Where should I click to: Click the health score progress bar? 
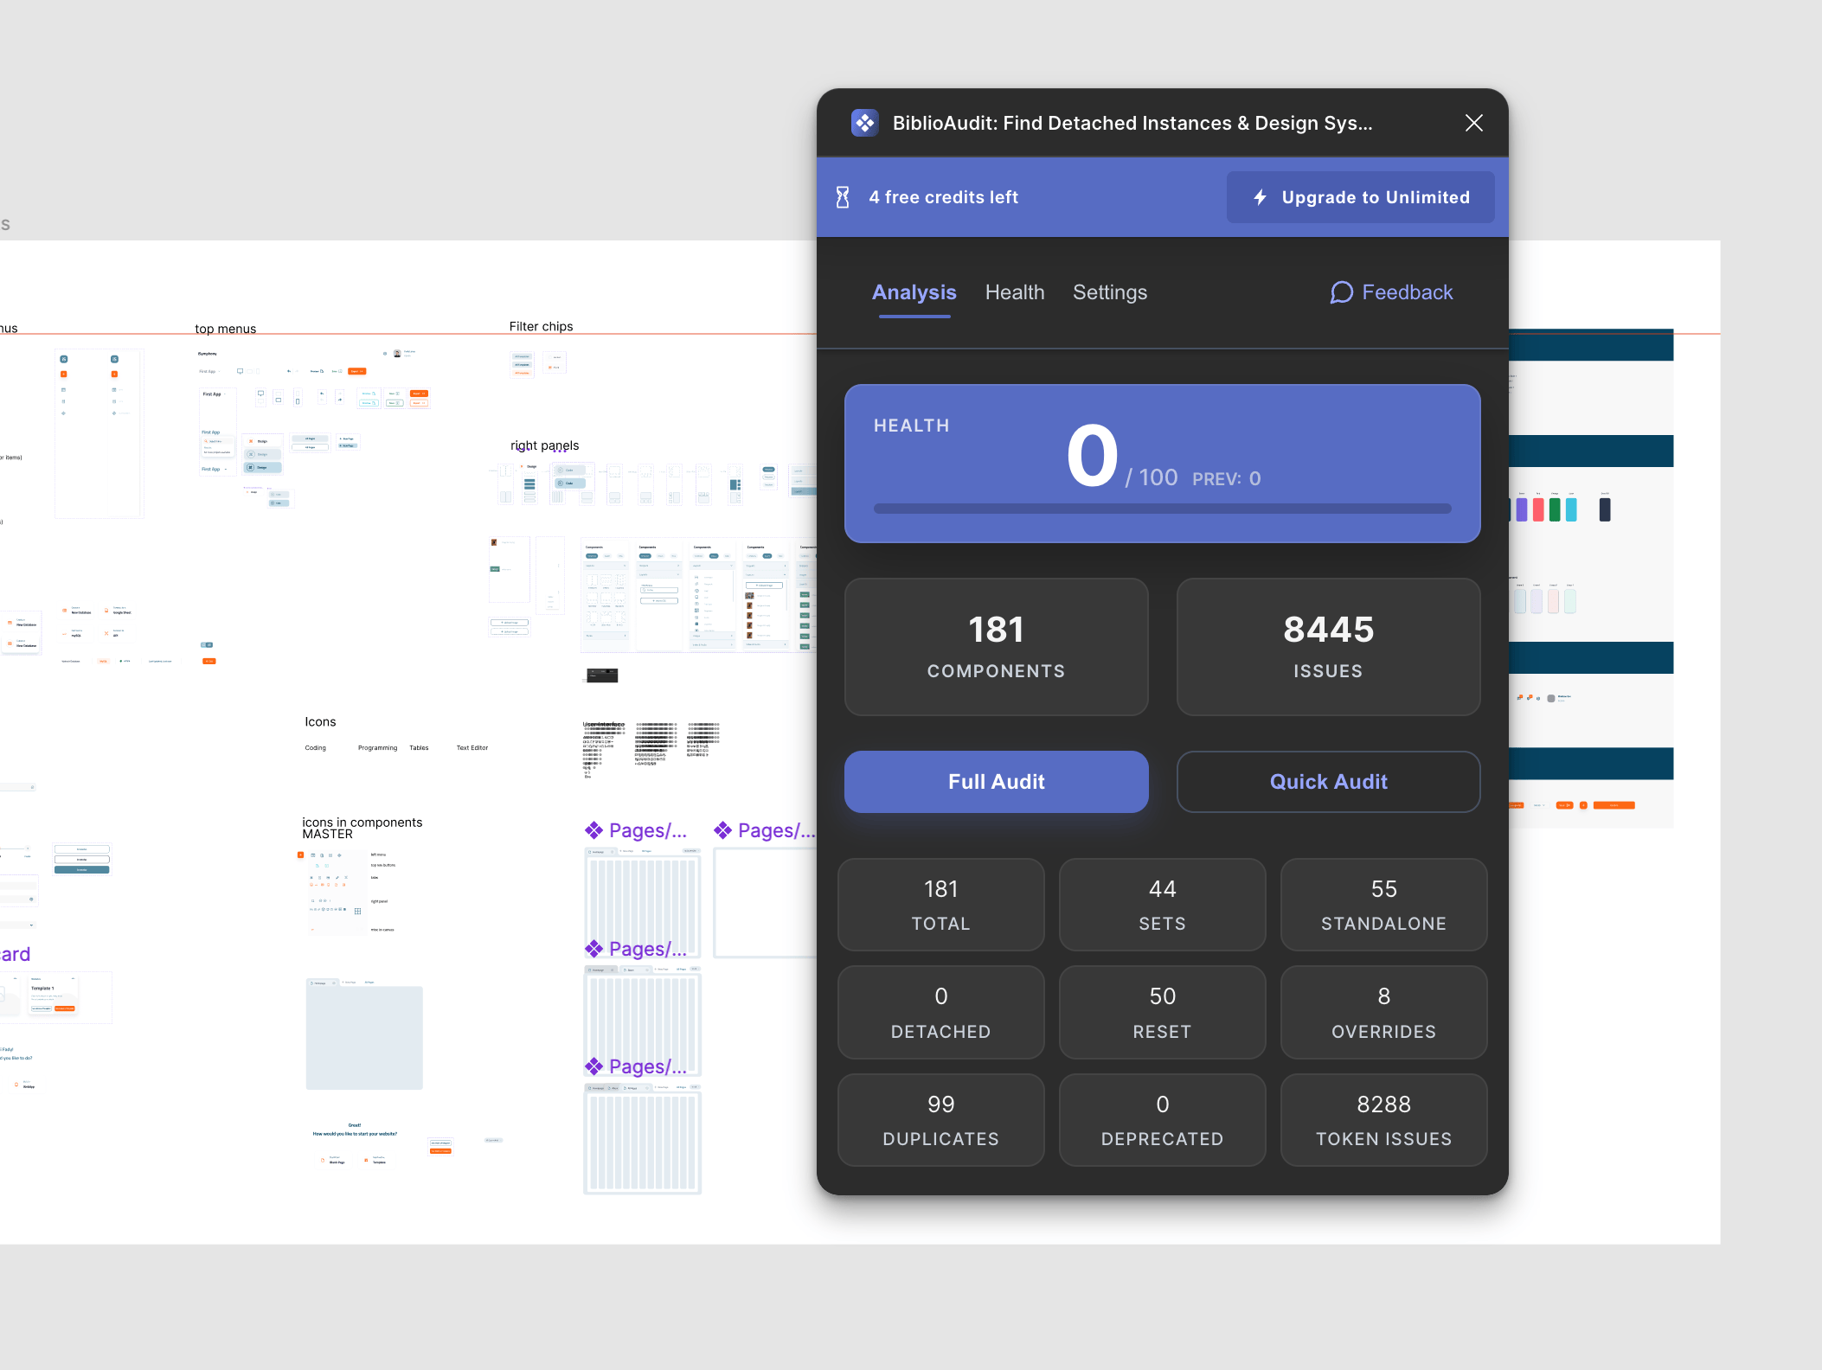coord(1162,509)
